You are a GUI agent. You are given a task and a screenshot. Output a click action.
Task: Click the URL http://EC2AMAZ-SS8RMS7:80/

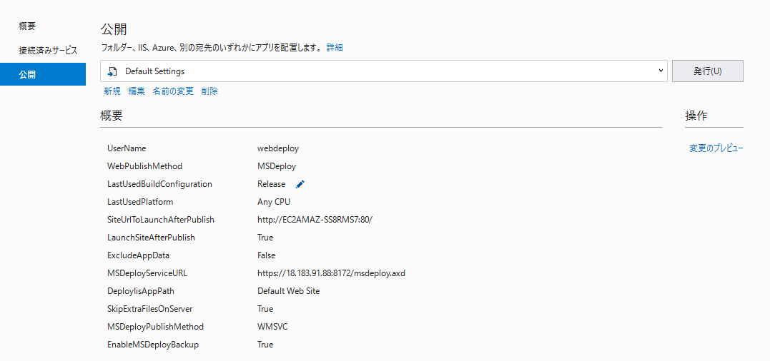(x=315, y=220)
